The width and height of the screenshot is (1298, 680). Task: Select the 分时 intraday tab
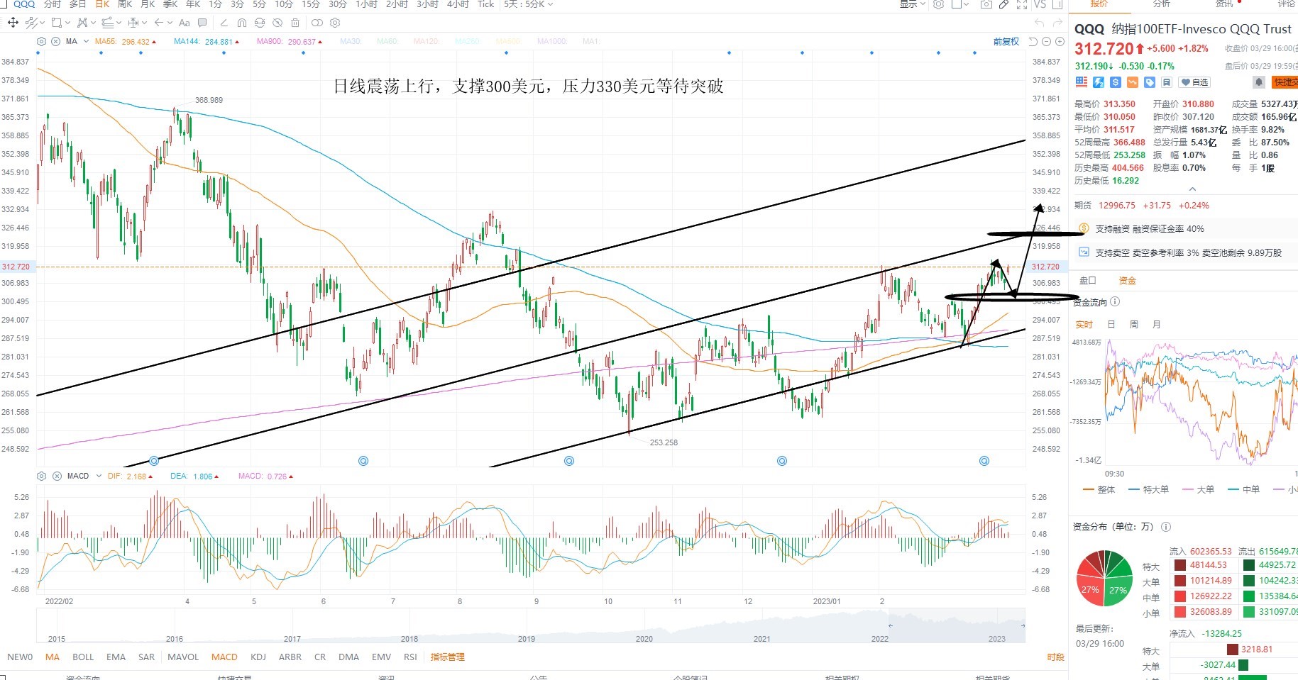click(x=53, y=4)
